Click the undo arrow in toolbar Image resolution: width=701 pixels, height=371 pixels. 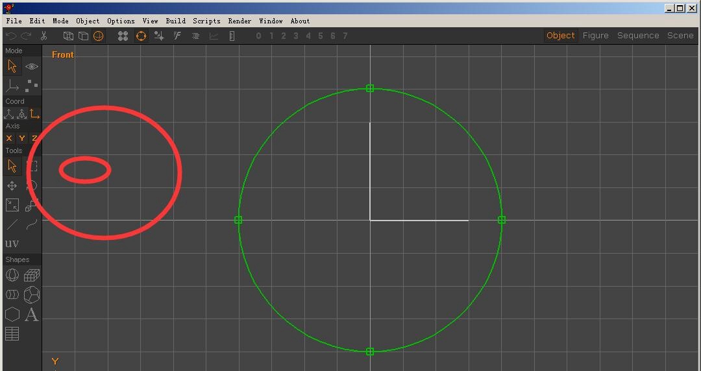[11, 36]
